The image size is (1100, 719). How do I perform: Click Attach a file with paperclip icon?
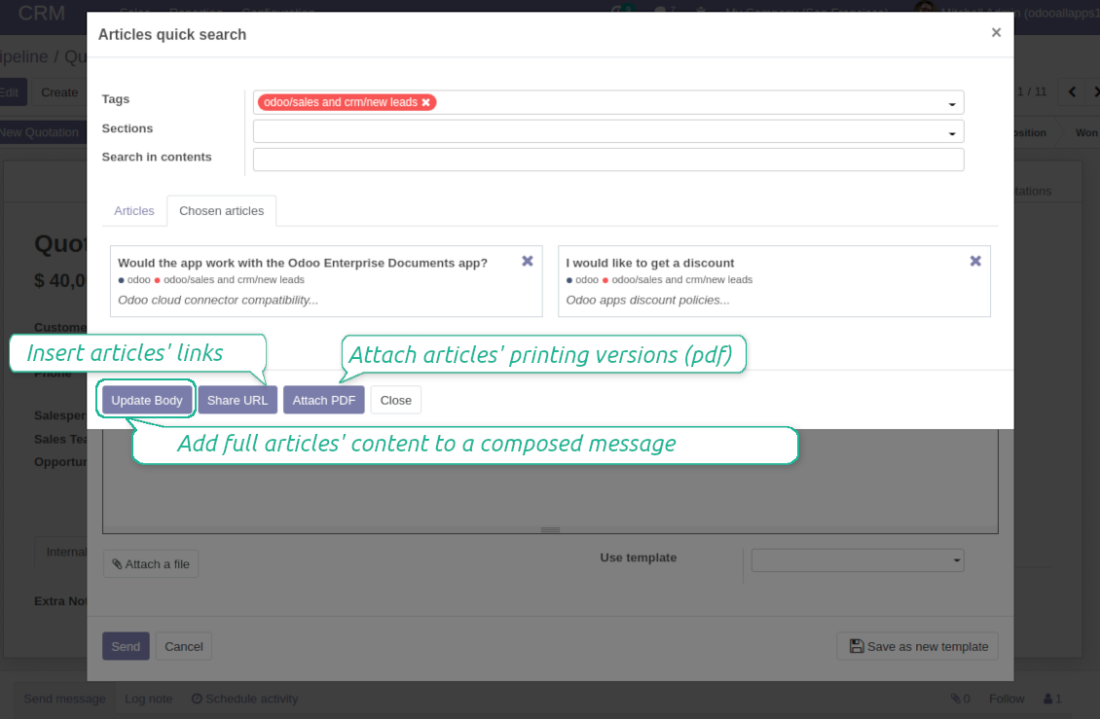151,564
